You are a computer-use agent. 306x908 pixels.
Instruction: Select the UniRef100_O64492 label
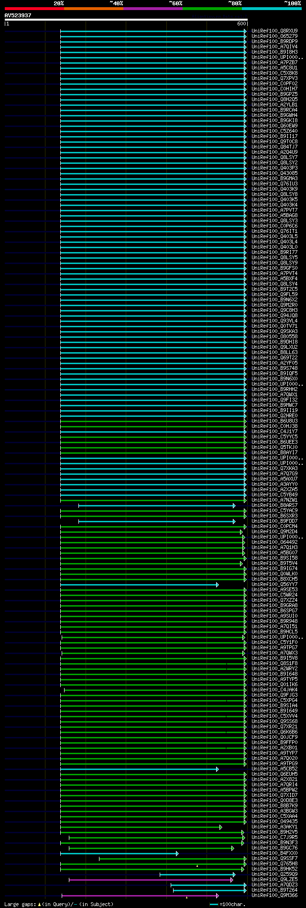[x=274, y=542]
